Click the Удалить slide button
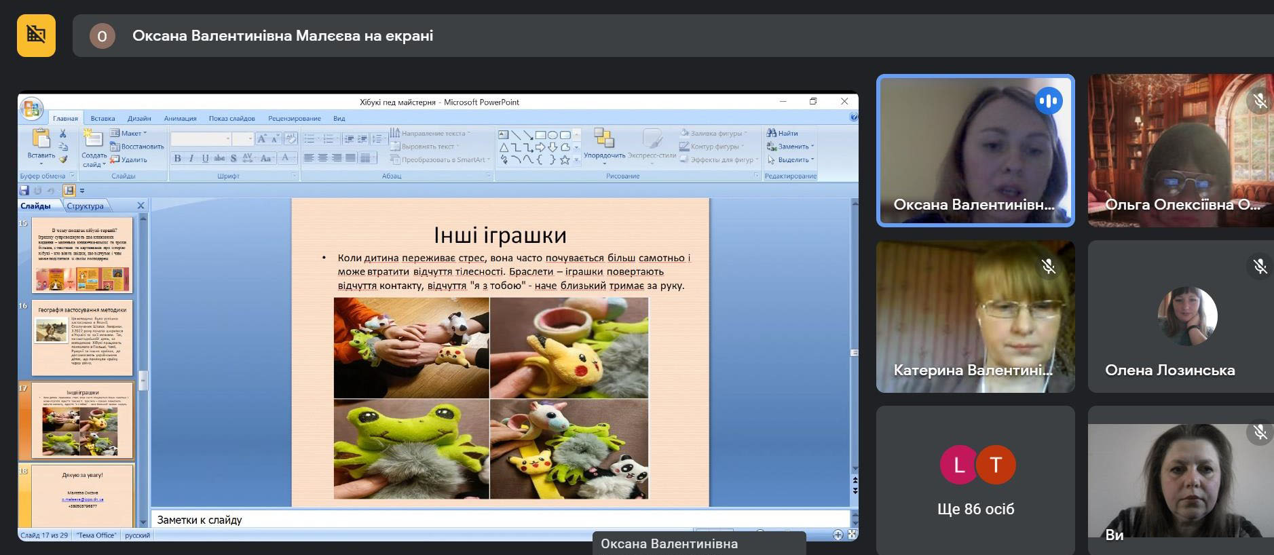 click(128, 159)
